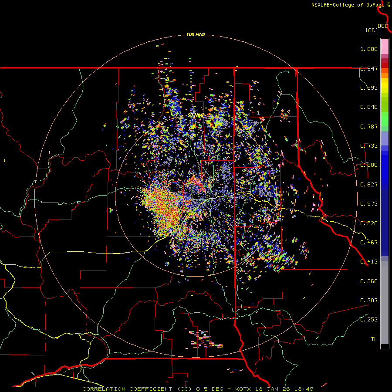Select the 0.680 legend value

(x=369, y=165)
